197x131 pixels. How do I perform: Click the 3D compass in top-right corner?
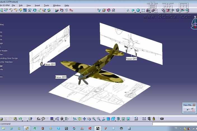[194, 23]
